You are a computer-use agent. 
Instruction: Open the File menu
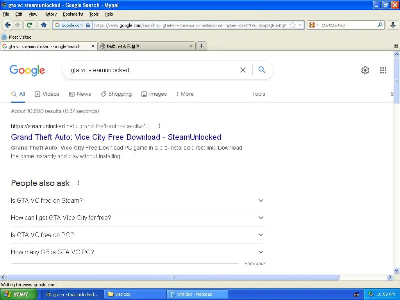[6, 14]
